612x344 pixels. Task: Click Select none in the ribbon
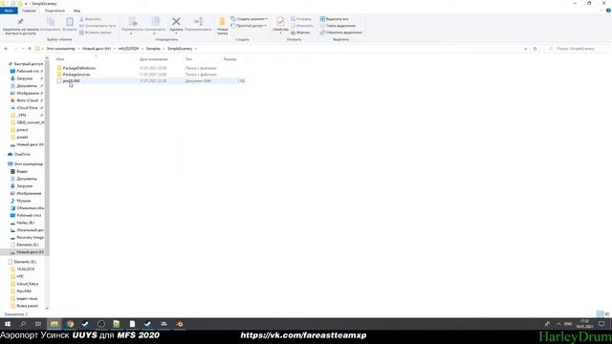338,26
